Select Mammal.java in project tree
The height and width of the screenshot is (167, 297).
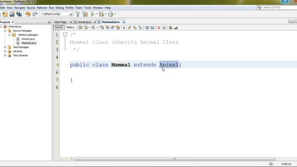(29, 43)
